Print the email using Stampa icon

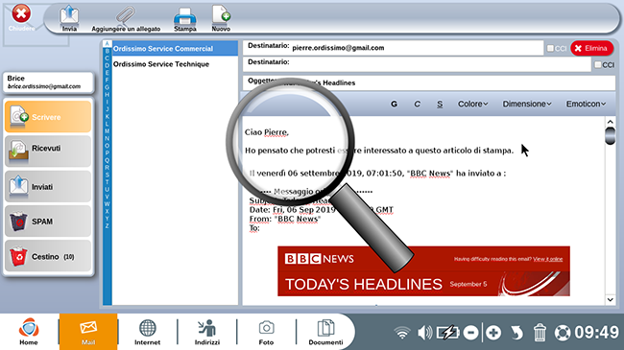(185, 19)
